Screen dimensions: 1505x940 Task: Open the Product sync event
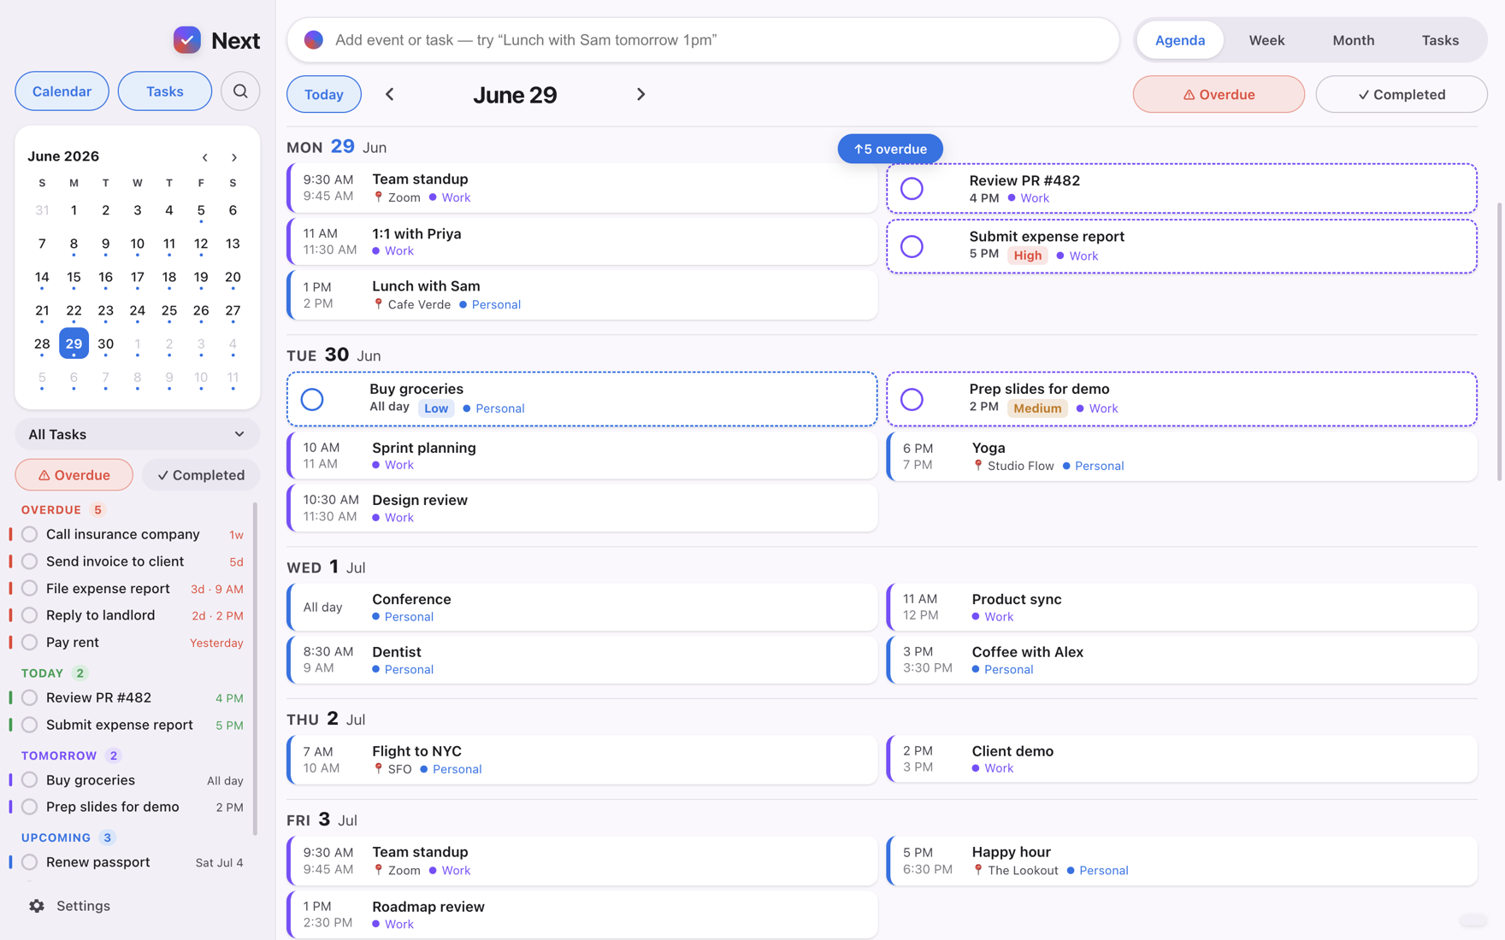(1182, 608)
